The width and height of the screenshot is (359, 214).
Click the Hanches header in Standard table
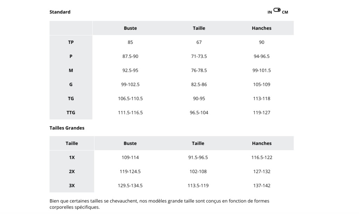(262, 28)
